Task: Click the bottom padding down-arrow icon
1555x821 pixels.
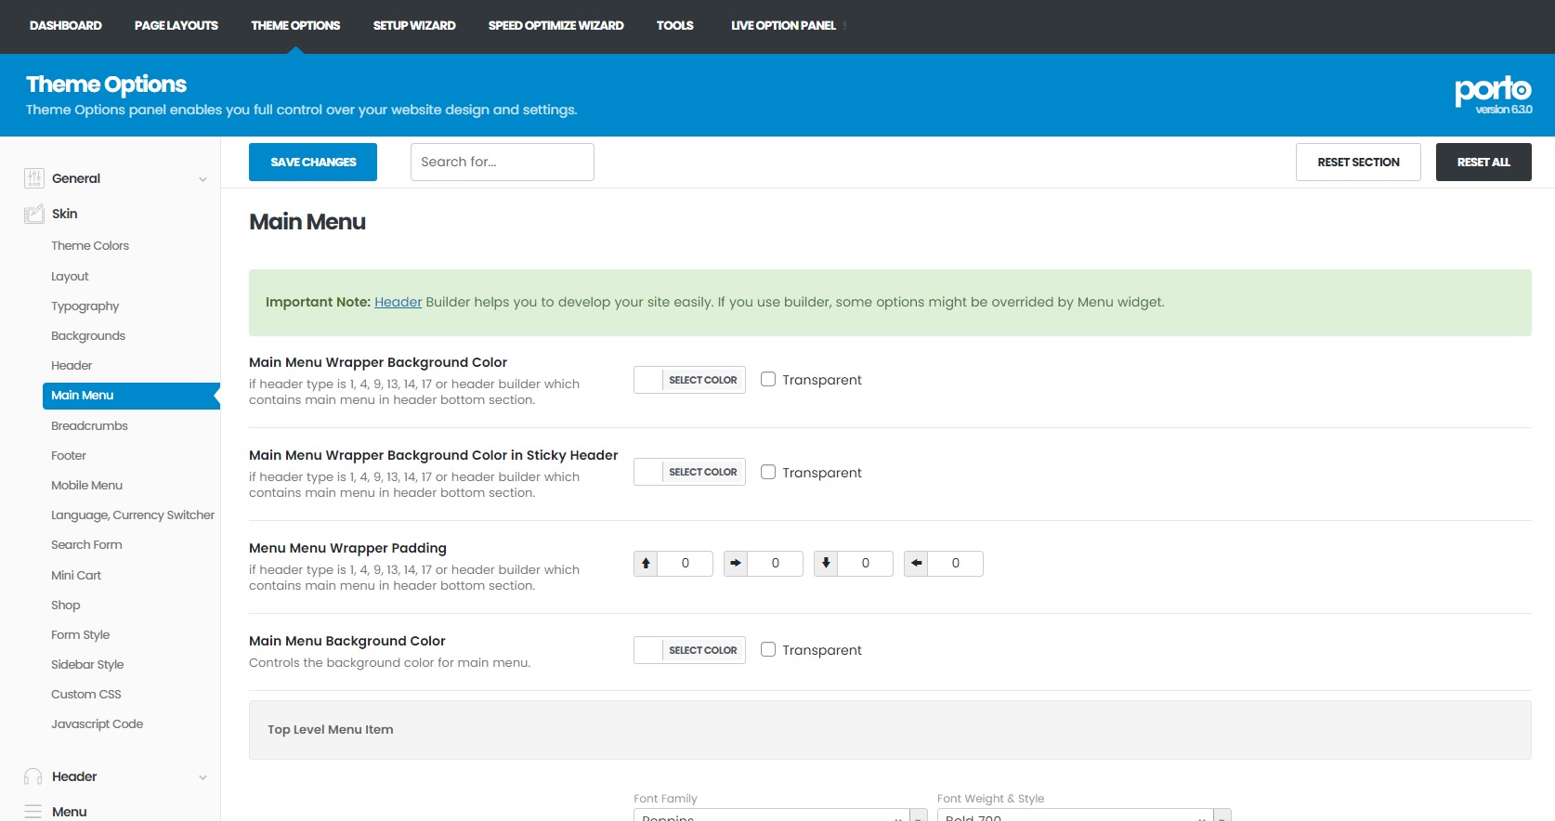Action: (x=826, y=564)
